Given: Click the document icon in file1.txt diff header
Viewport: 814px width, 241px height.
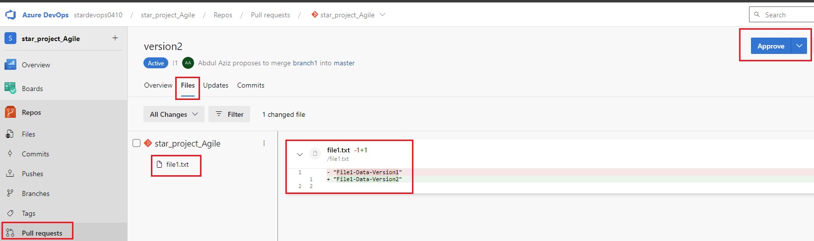Looking at the screenshot, I should tap(315, 154).
